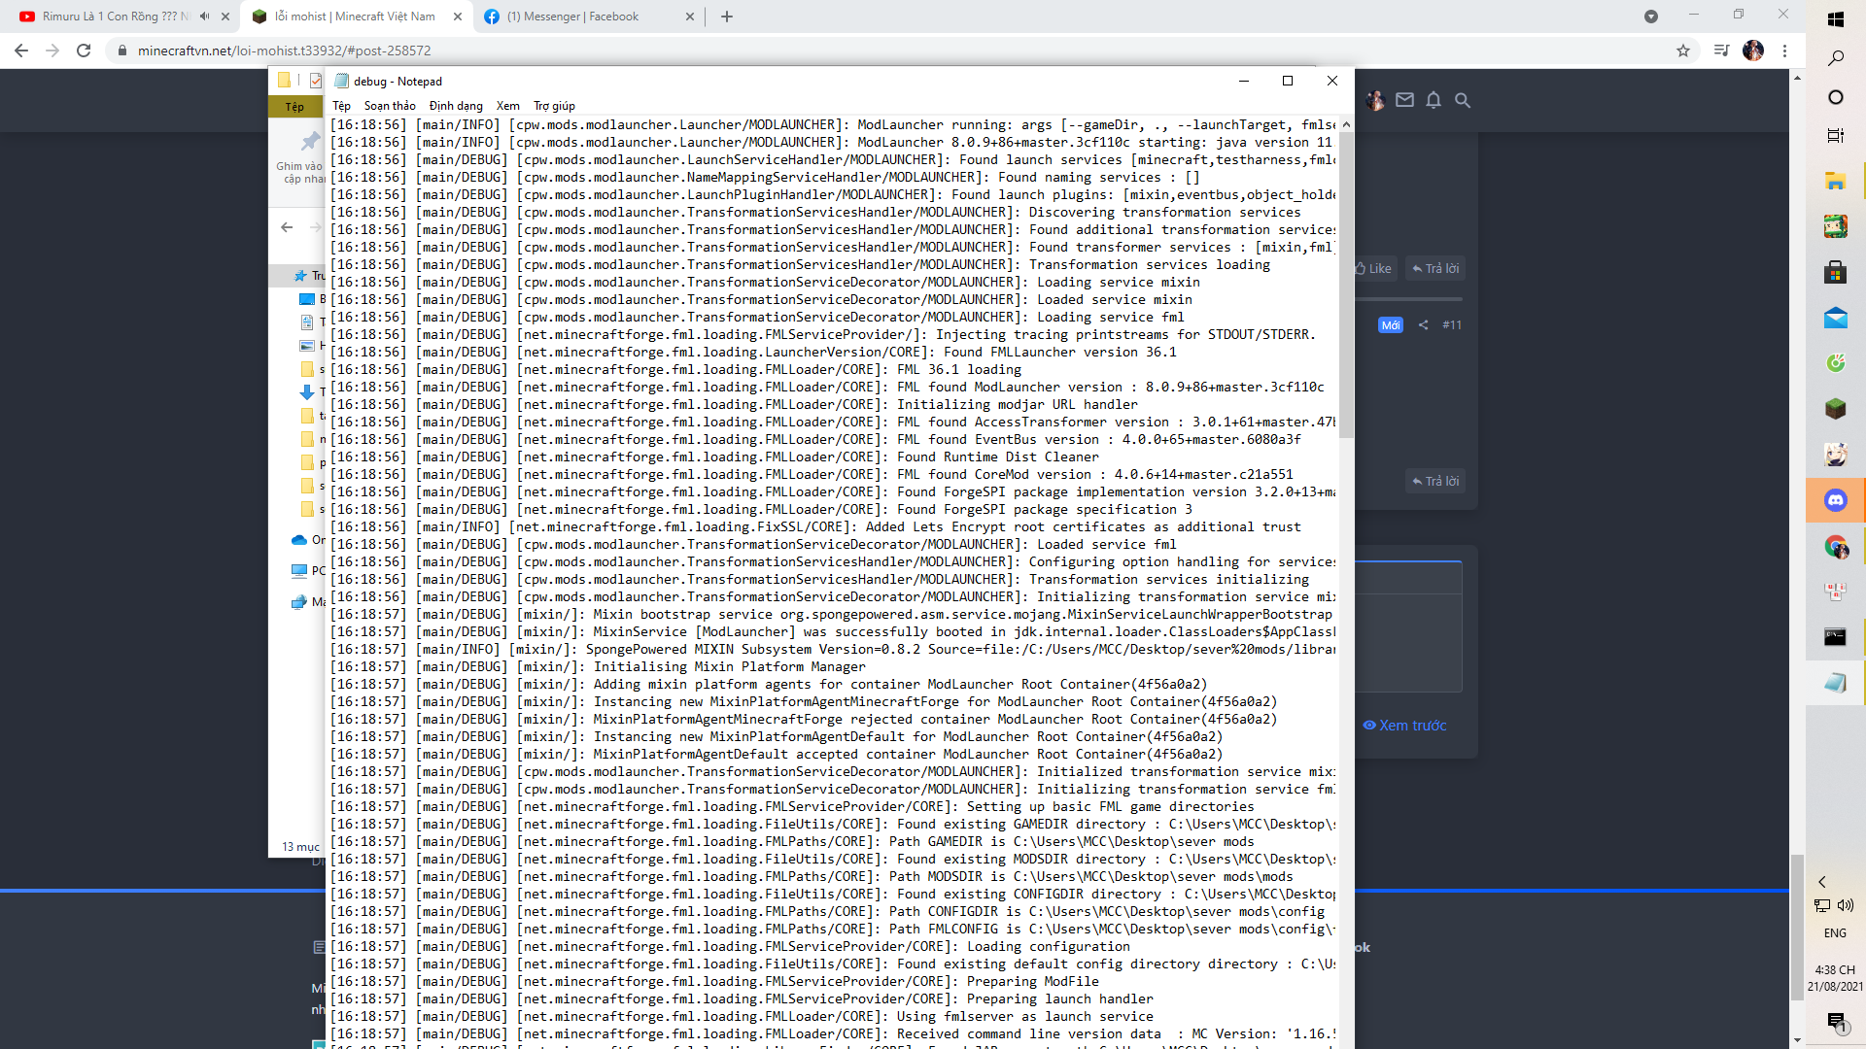Open Chrome tab search dropdown
This screenshot has width=1866, height=1049.
tap(1650, 17)
